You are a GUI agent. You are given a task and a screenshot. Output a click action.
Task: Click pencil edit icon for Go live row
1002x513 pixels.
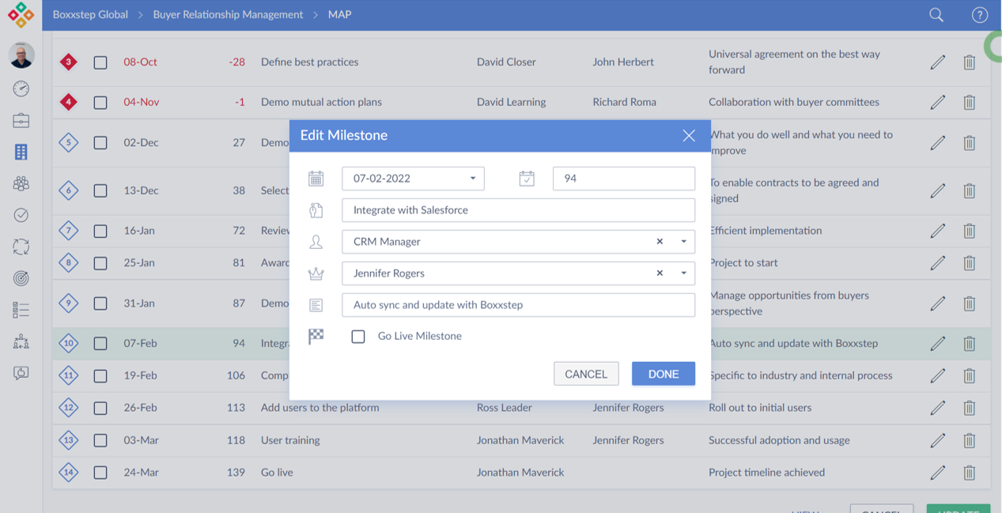pos(937,473)
